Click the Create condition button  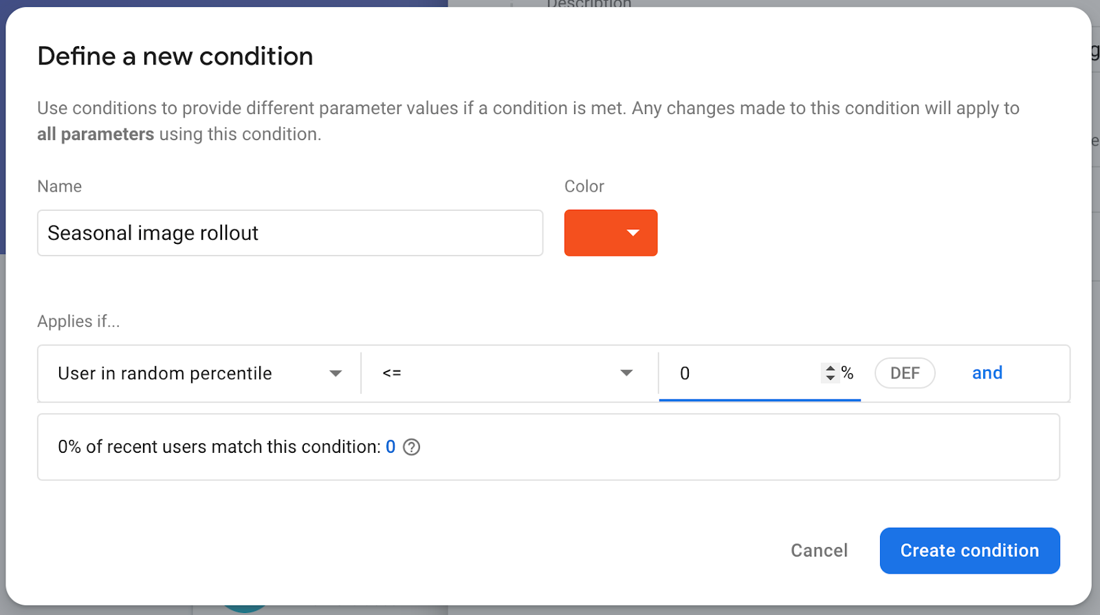969,550
